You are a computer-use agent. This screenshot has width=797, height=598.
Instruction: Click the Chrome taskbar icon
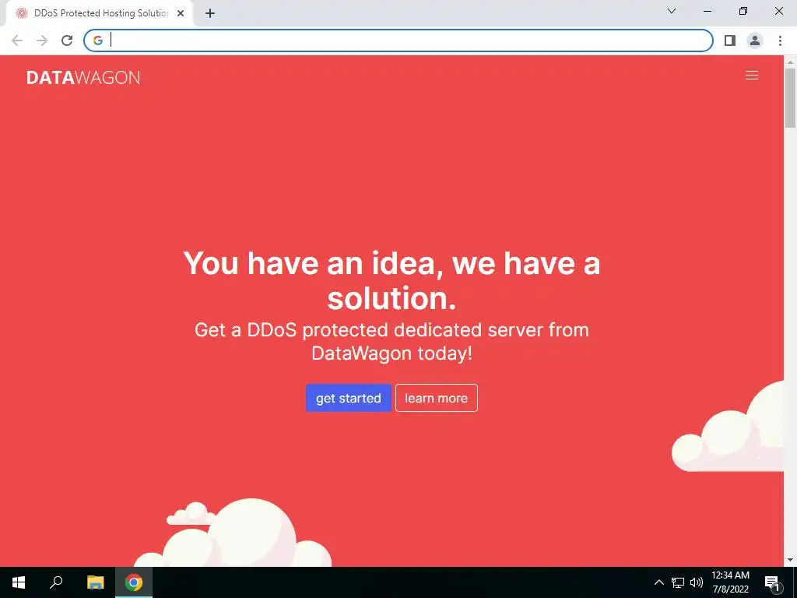[134, 582]
